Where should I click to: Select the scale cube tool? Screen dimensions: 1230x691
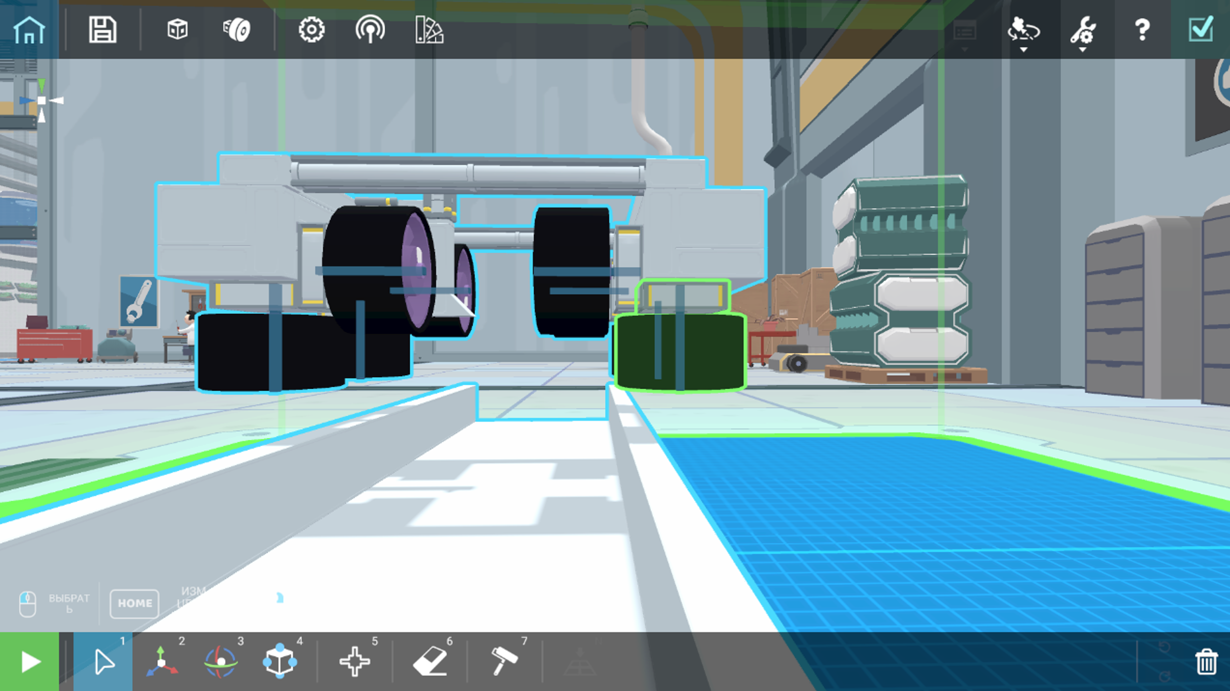(x=280, y=662)
